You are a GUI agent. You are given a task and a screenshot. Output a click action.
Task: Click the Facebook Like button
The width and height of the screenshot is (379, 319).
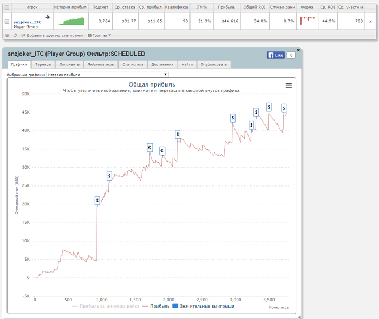point(276,55)
